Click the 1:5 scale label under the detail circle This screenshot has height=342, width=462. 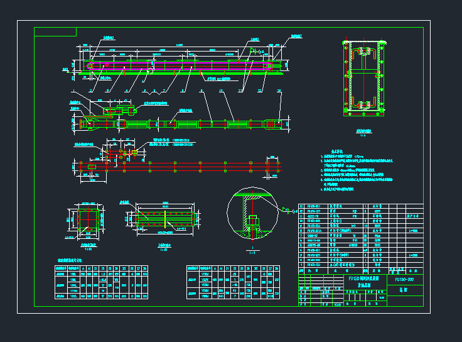coord(252,251)
